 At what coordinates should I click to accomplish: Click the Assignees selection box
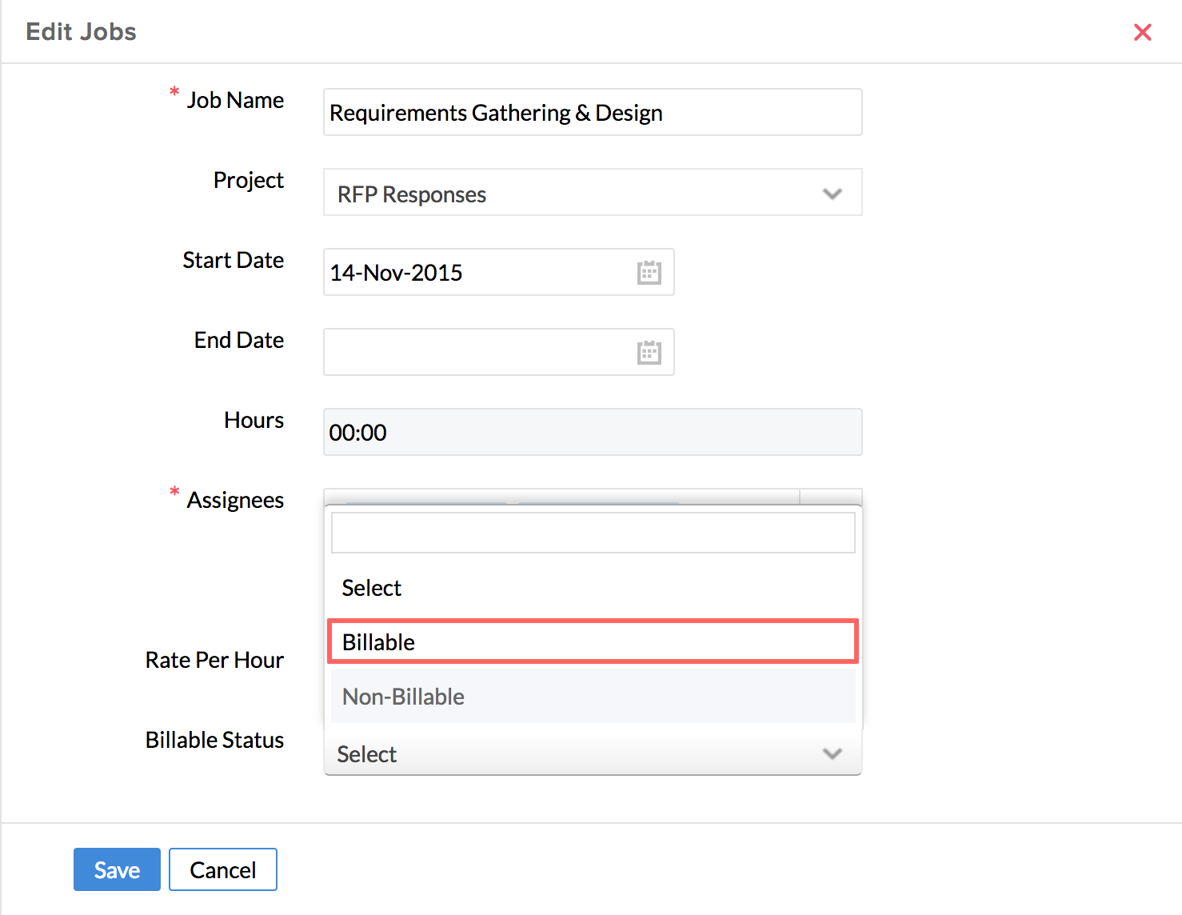560,497
